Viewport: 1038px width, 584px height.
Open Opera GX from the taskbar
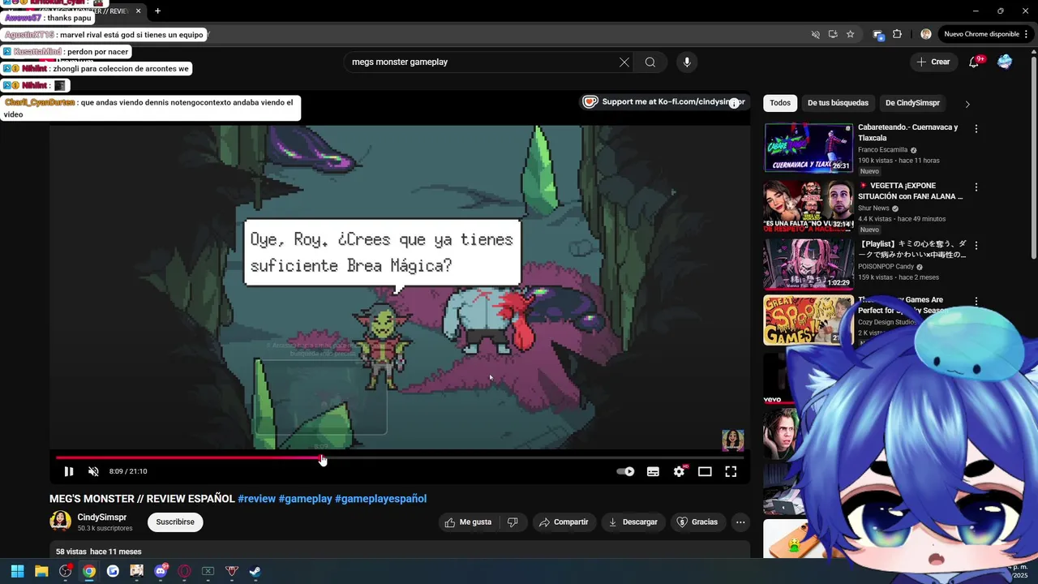coord(184,571)
